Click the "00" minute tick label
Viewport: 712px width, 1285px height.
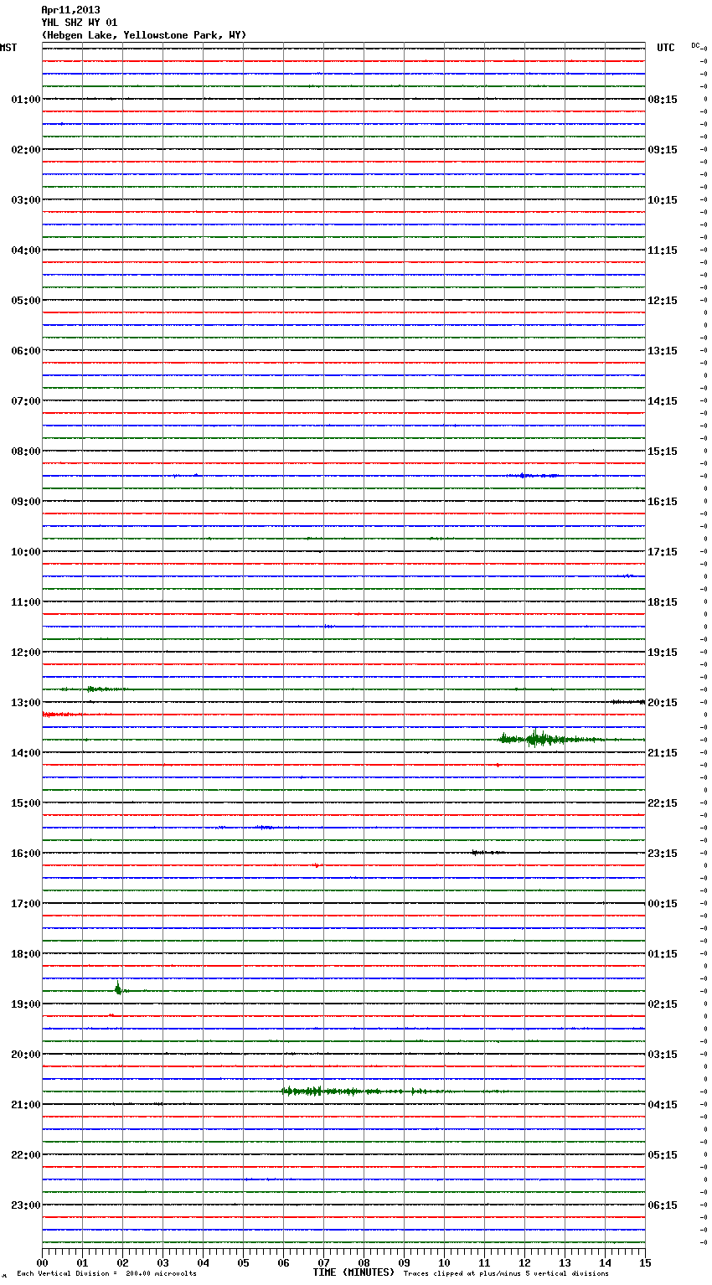click(x=42, y=1263)
